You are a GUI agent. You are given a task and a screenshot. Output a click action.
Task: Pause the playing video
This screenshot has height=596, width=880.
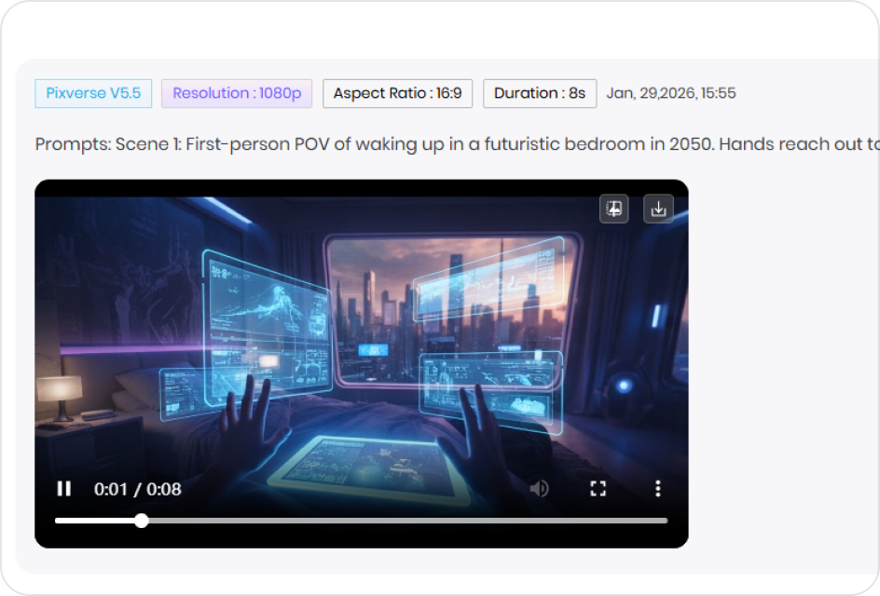(63, 488)
